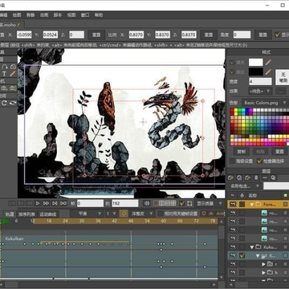Image resolution: width=289 pixels, height=289 pixels.
Task: Open the Basic Colors.png swatches dropdown
Action: click(264, 103)
